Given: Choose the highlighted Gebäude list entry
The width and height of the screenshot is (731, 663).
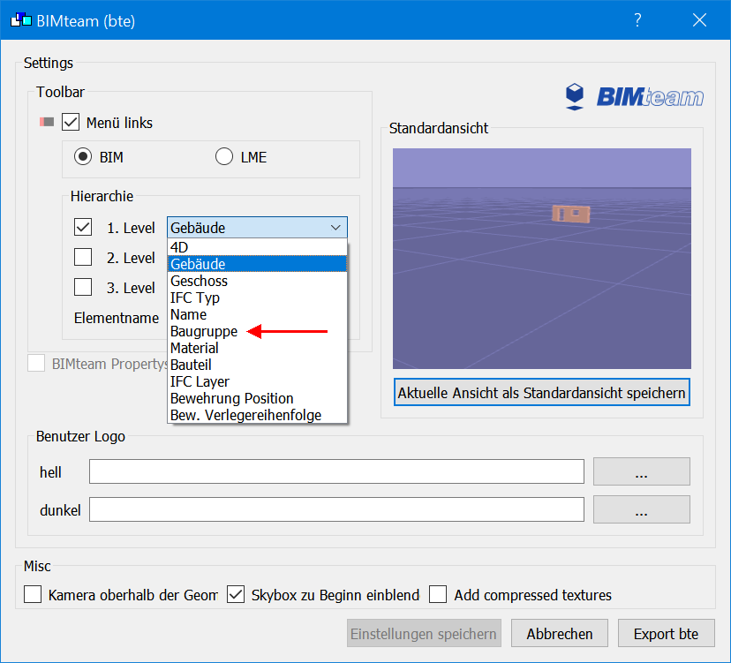Looking at the screenshot, I should click(x=257, y=264).
